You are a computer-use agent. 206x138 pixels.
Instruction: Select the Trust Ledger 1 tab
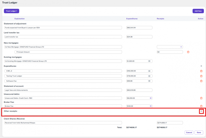point(11,11)
